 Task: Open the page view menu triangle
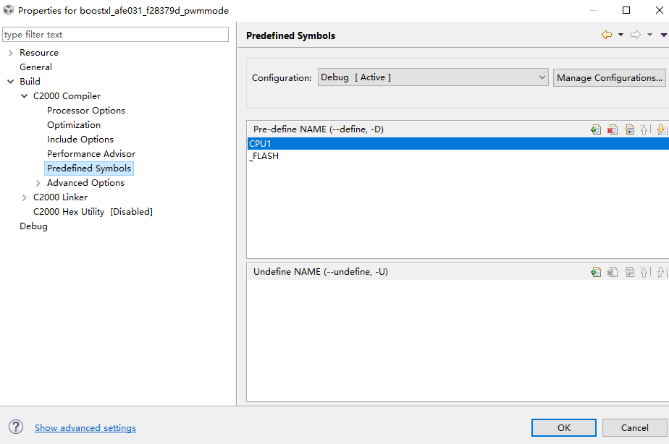pos(664,35)
